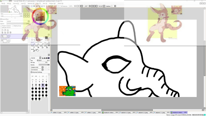
Task: Create a new normal layer
Action: 2,30
